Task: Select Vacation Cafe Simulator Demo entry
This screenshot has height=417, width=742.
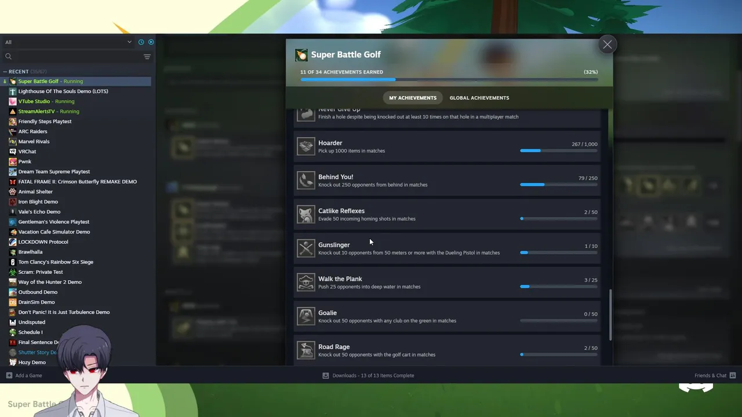Action: [x=54, y=232]
